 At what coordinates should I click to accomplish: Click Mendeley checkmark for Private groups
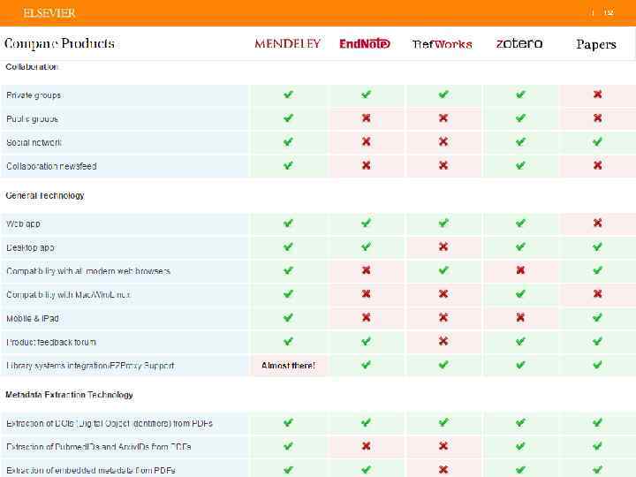coord(288,95)
